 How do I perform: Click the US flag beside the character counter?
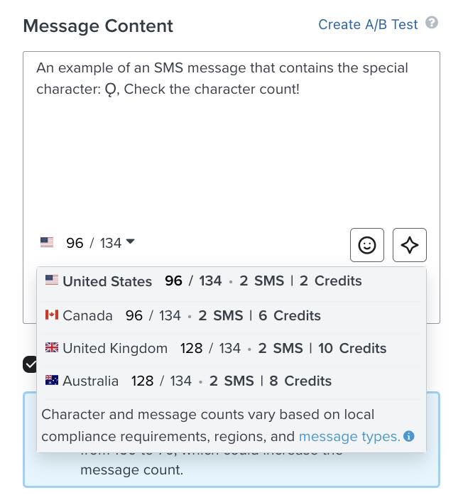(47, 243)
